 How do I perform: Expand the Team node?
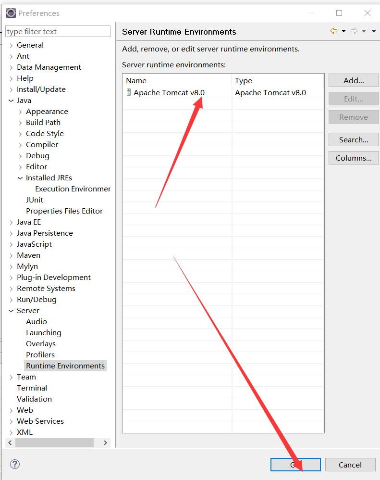coord(11,378)
